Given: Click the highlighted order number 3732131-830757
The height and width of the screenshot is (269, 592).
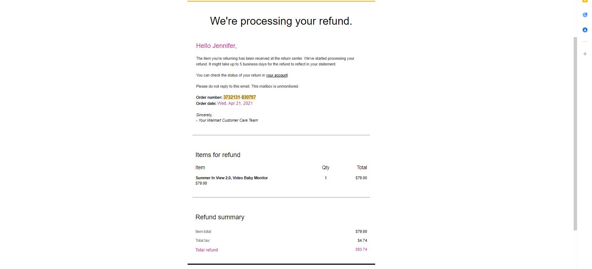Looking at the screenshot, I should (239, 97).
